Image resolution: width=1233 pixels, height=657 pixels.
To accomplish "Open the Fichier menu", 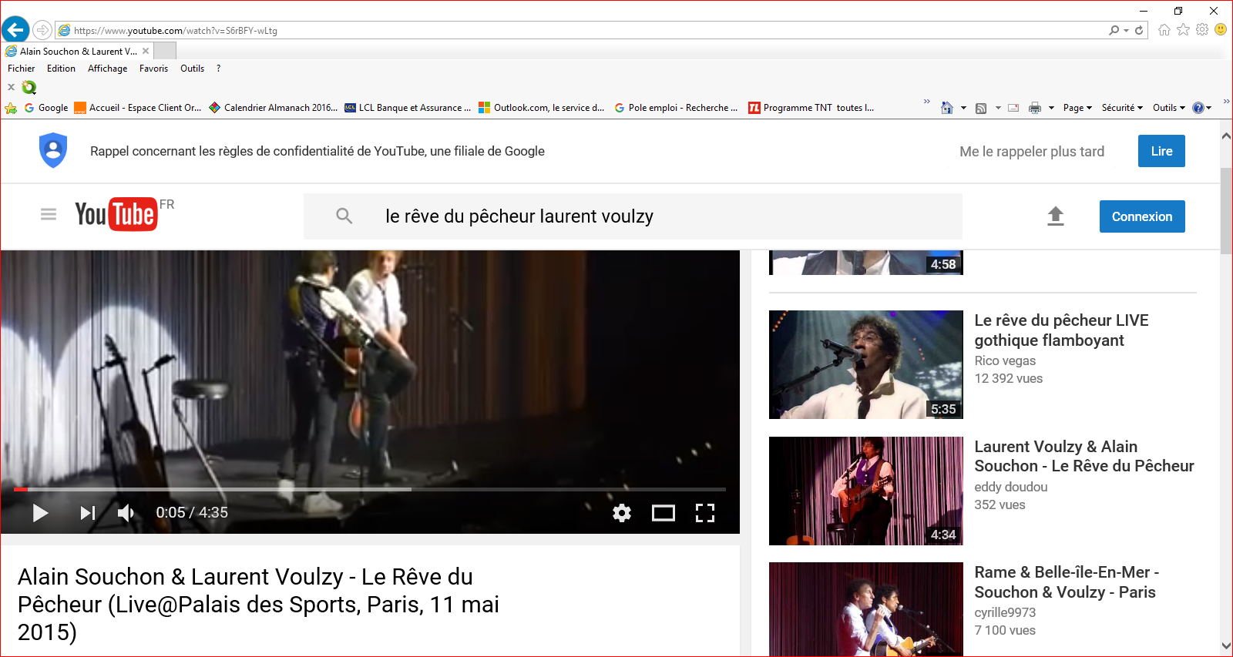I will (21, 69).
